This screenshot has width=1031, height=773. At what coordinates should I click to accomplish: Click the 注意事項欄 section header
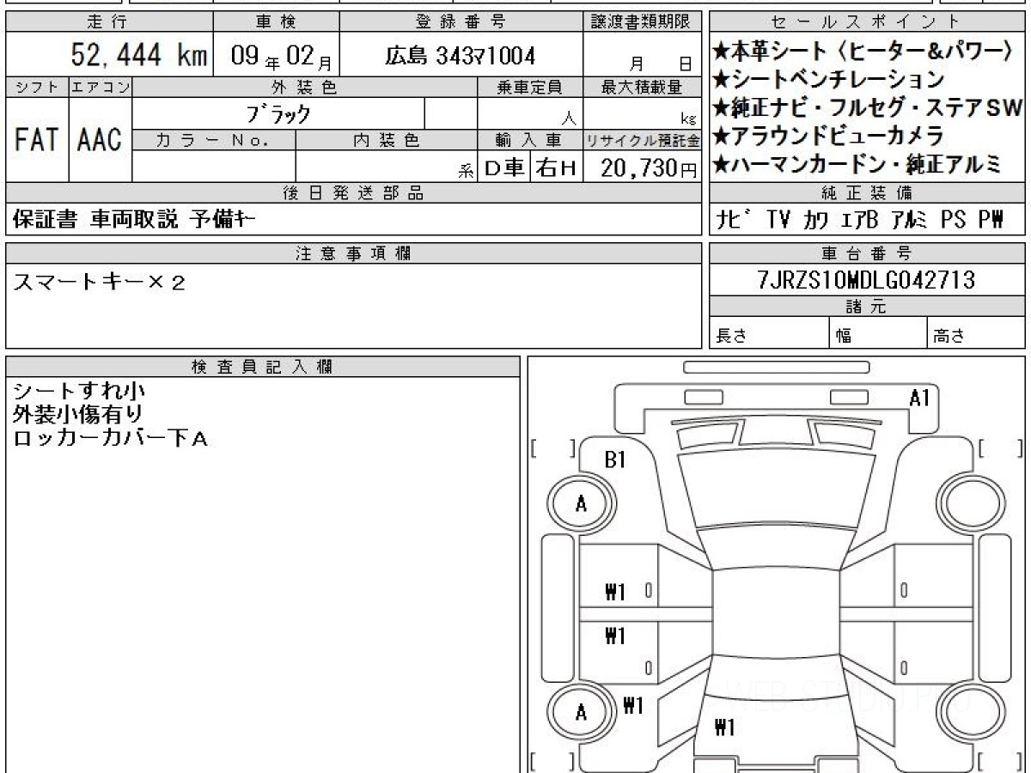click(354, 253)
